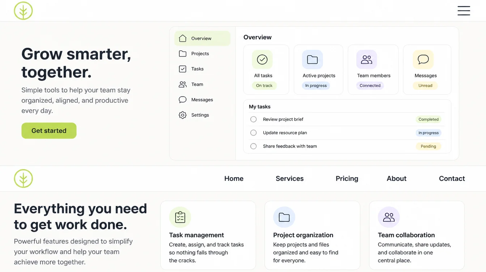Click the "Review project brief" task text
Viewport: 486px width, 272px height.
click(283, 119)
